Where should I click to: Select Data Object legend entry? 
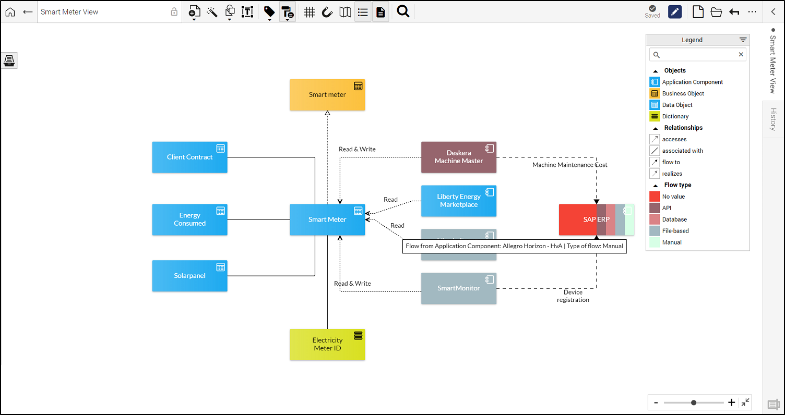(x=671, y=105)
